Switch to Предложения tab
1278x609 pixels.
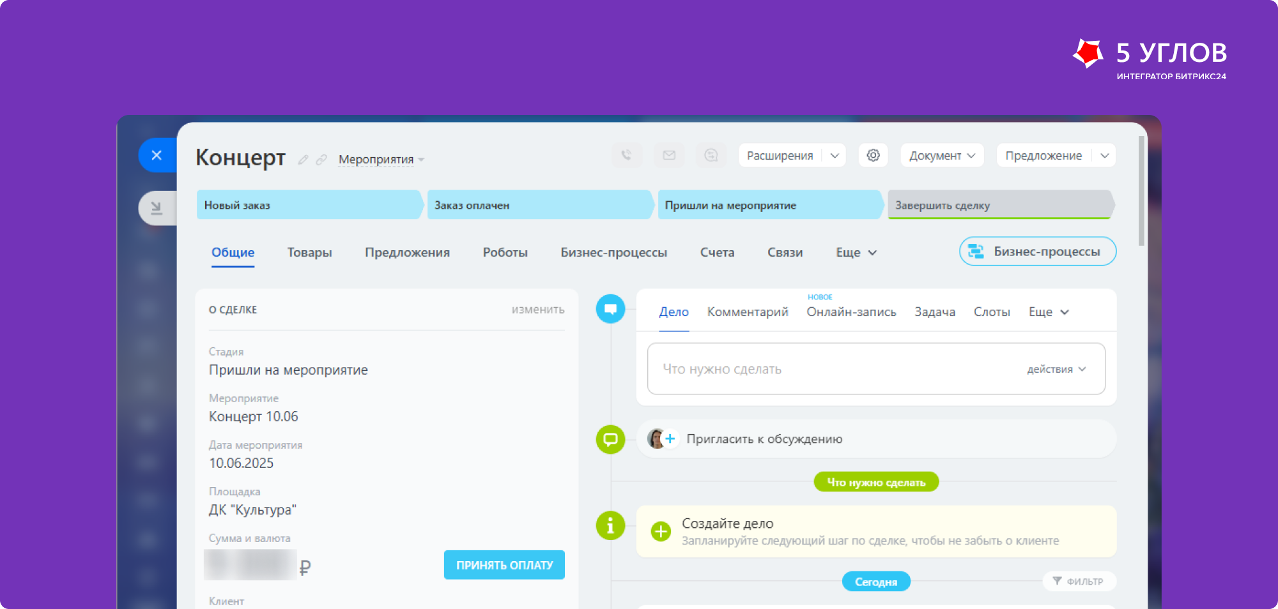click(407, 253)
